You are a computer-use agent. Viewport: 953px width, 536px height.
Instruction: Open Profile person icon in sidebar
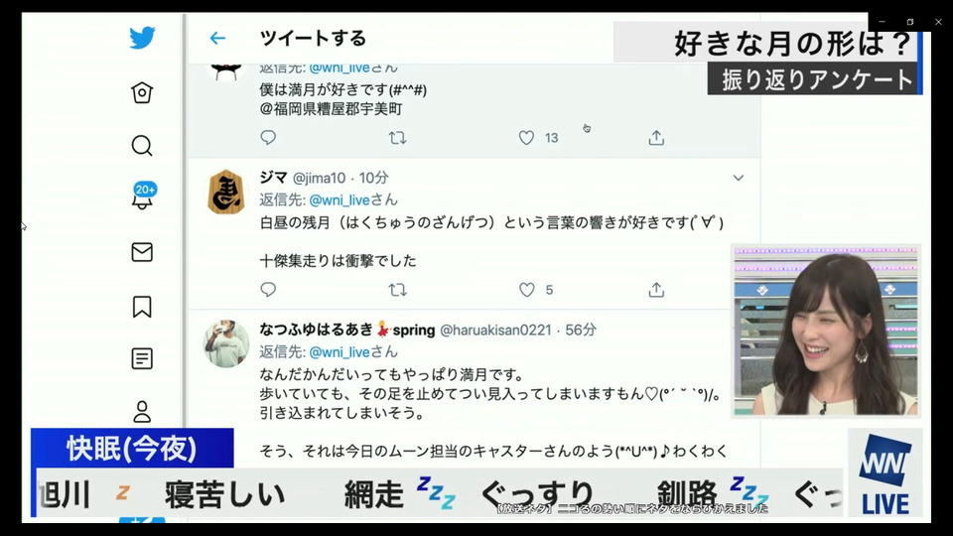click(142, 411)
